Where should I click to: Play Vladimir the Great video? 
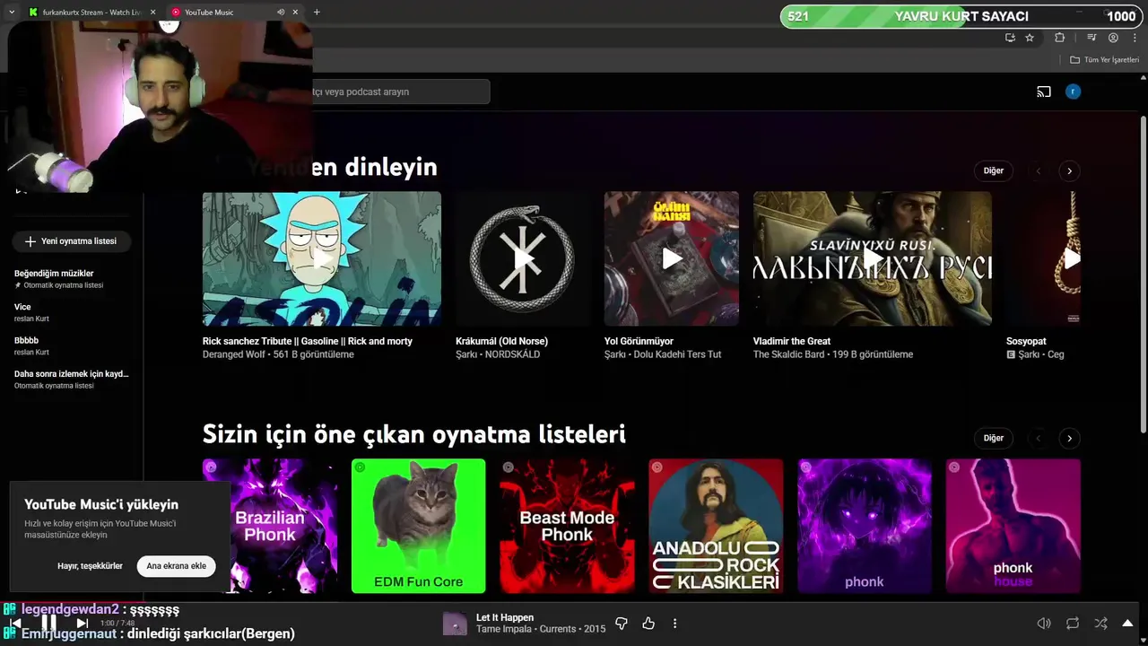coord(873,258)
